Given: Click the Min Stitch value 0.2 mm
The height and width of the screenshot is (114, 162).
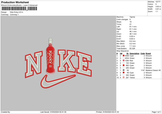Looking at the screenshot, I should pyautogui.click(x=133, y=44).
